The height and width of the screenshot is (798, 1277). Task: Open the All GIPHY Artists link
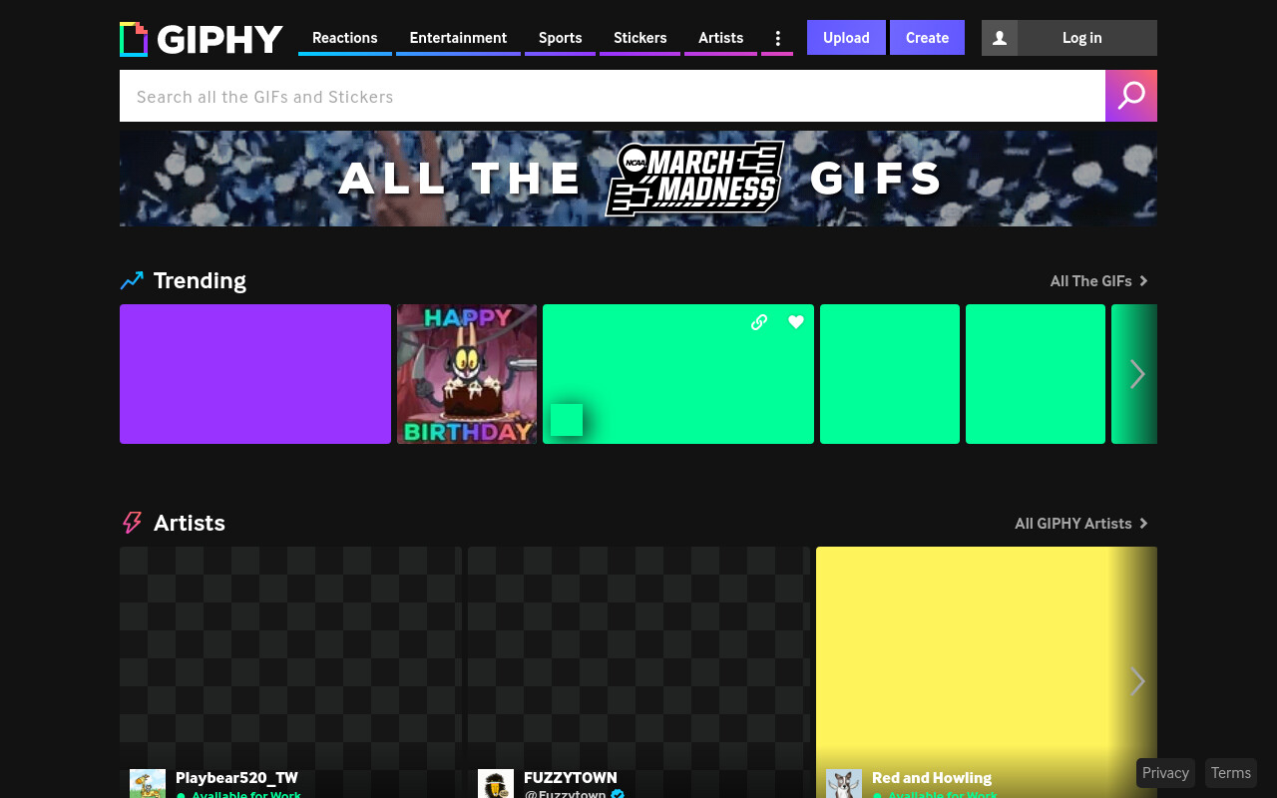coord(1081,524)
